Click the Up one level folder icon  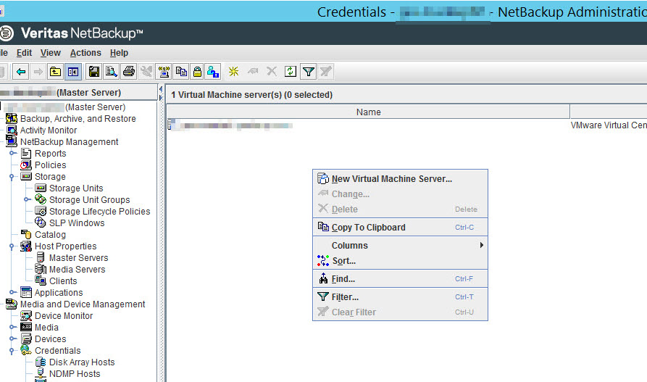tap(55, 72)
